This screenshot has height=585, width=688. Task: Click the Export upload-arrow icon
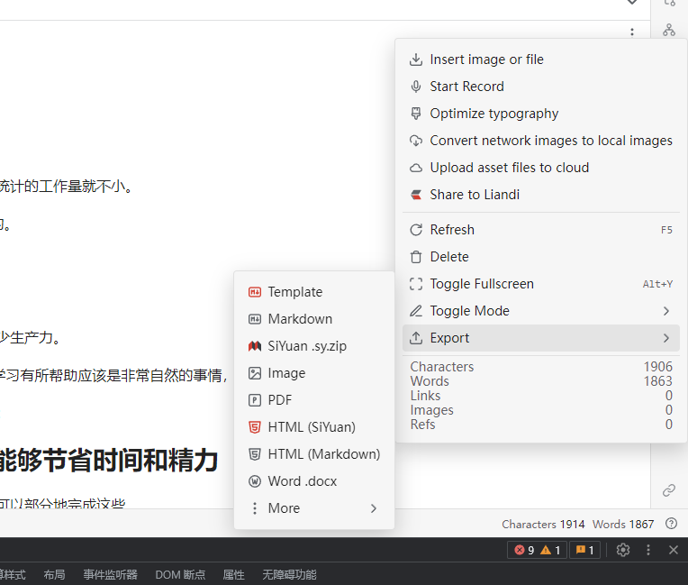pyautogui.click(x=416, y=338)
